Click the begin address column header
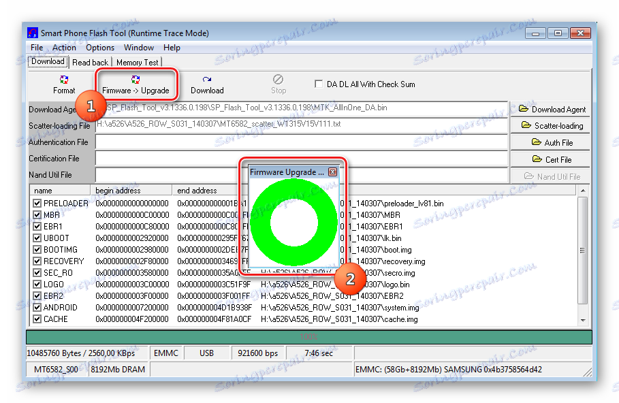Viewport: 619px width, 403px height. 131,190
